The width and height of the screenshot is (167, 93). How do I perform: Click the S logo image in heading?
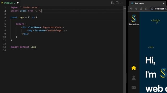coord(164,73)
